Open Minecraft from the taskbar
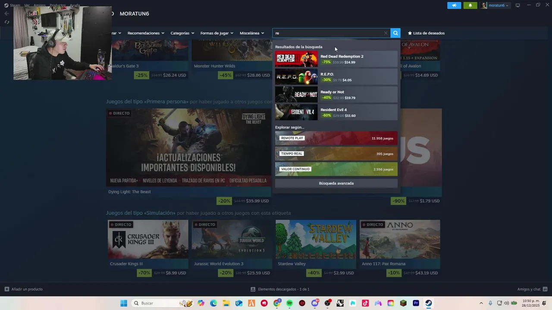The height and width of the screenshot is (310, 552). point(403,303)
